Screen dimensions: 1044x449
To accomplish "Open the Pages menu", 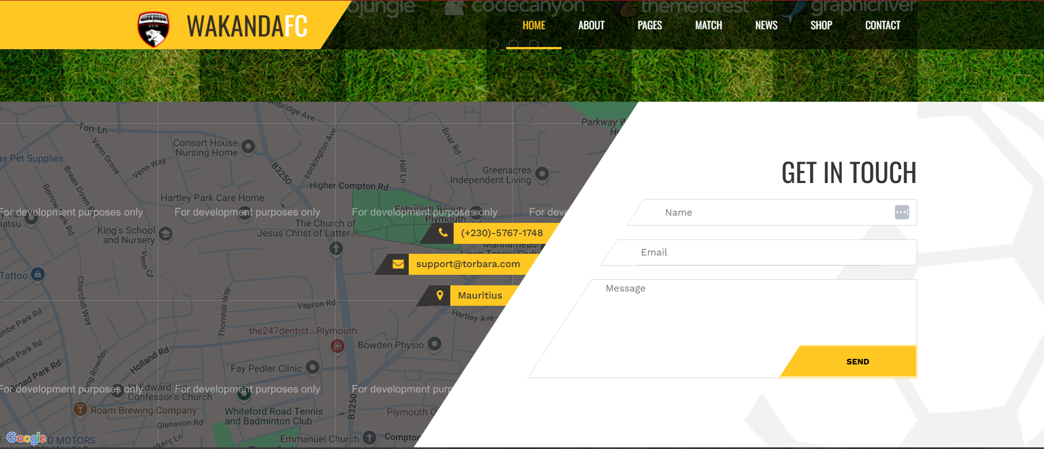I will pos(649,25).
